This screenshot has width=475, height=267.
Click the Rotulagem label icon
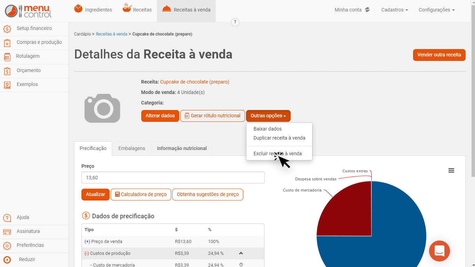pos(7,57)
